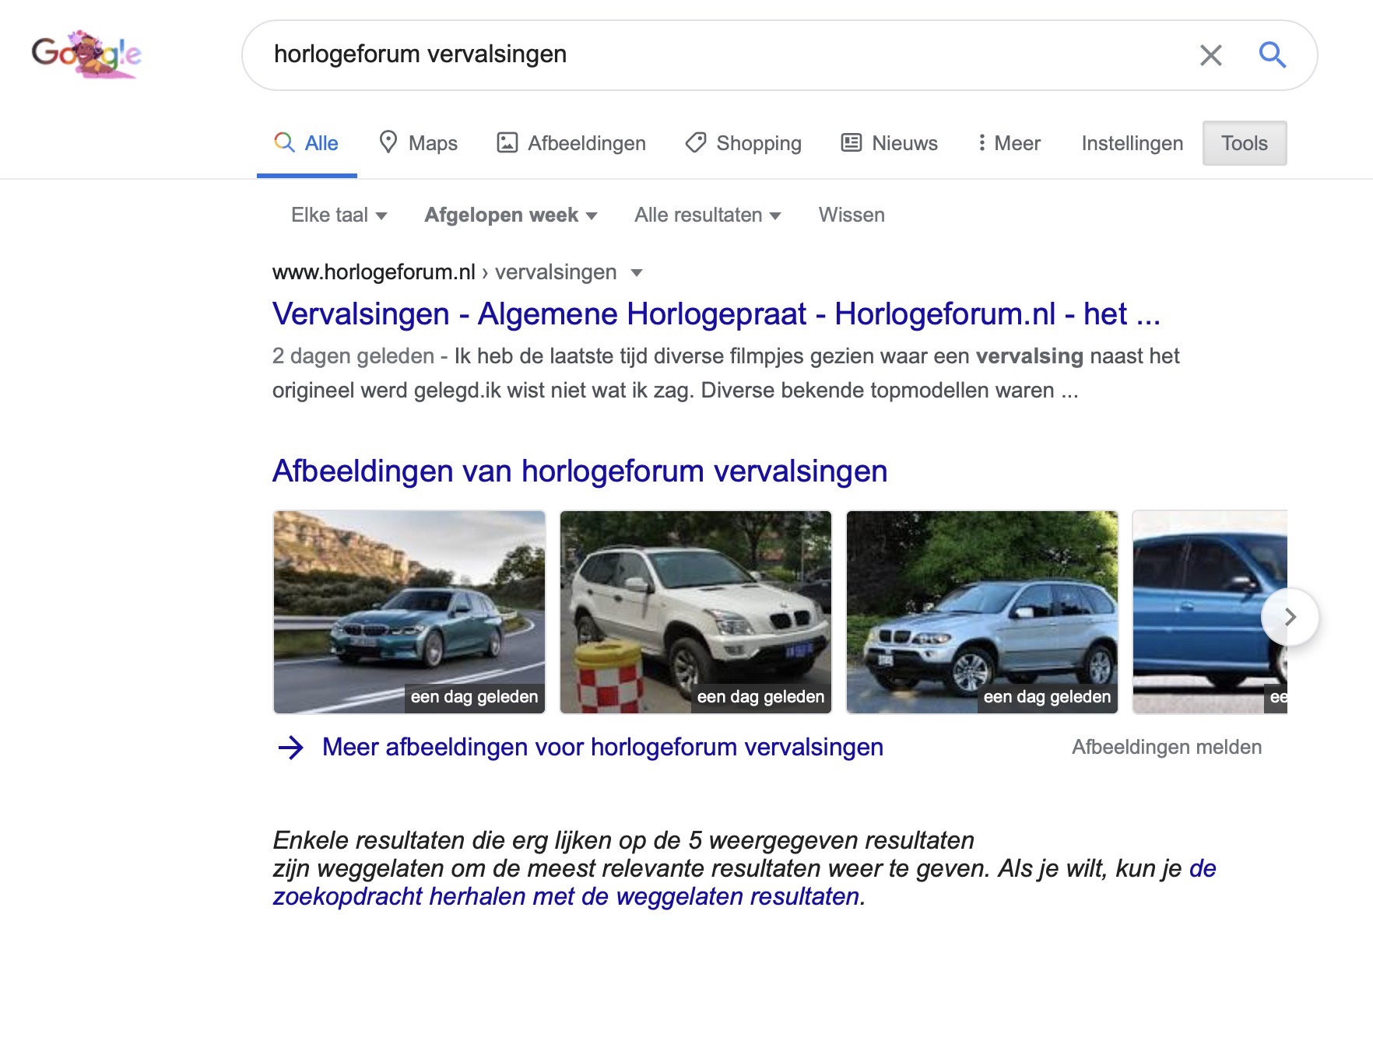Click Wissen to clear filters
The width and height of the screenshot is (1373, 1044).
tap(852, 215)
